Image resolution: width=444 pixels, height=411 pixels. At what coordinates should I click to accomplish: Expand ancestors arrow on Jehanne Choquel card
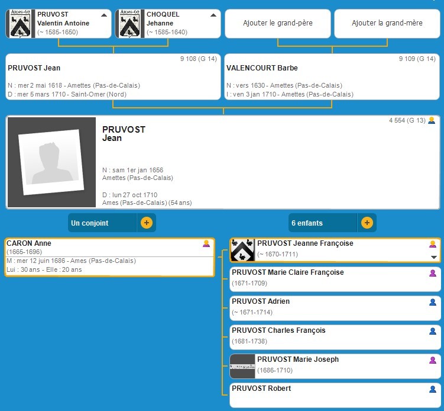pyautogui.click(x=214, y=15)
